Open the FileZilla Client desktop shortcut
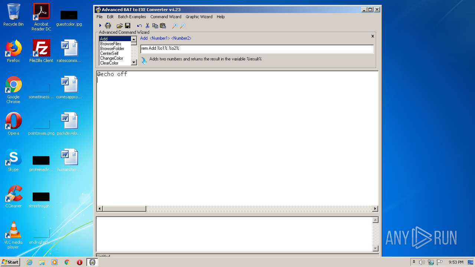The width and height of the screenshot is (475, 267). [41, 51]
